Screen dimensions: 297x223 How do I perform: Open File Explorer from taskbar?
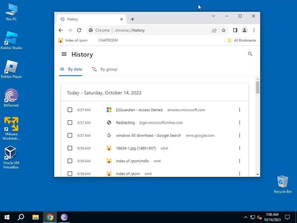point(35,217)
